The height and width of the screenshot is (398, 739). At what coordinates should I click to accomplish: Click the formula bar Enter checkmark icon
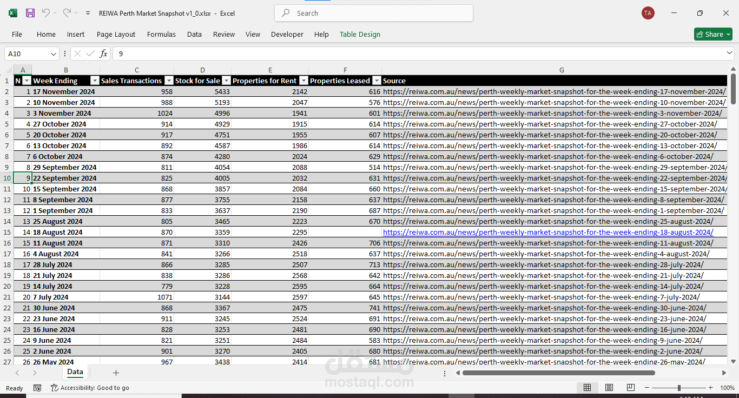click(90, 54)
